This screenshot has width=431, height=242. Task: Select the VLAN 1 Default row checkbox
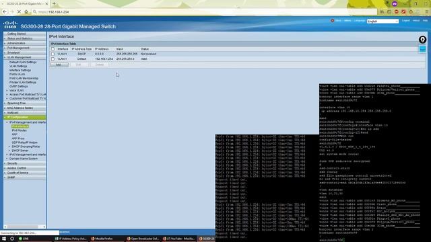[53, 59]
